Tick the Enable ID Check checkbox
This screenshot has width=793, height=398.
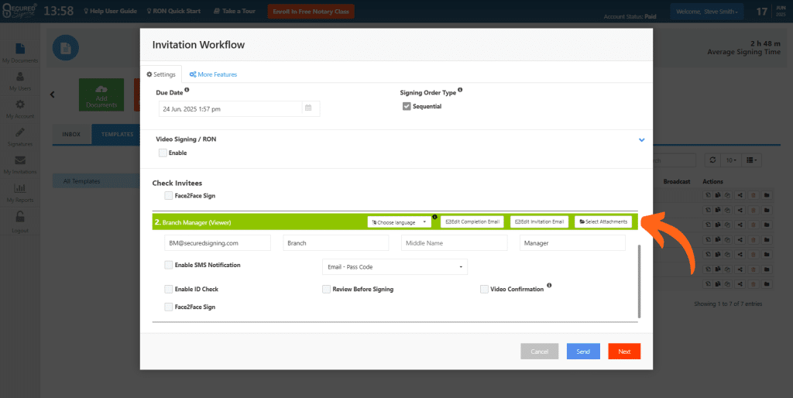[x=168, y=290]
